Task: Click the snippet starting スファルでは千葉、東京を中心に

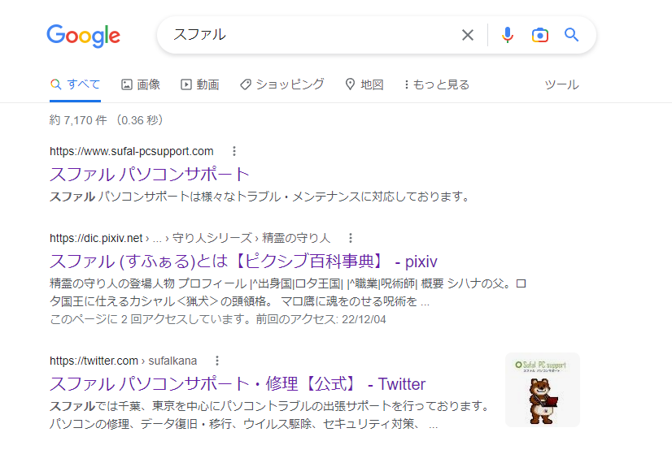Action: (270, 415)
